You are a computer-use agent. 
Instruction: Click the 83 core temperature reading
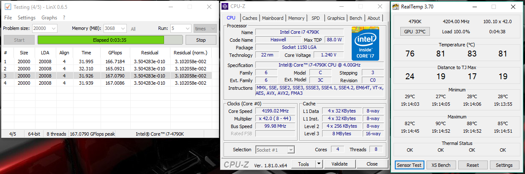(472, 54)
